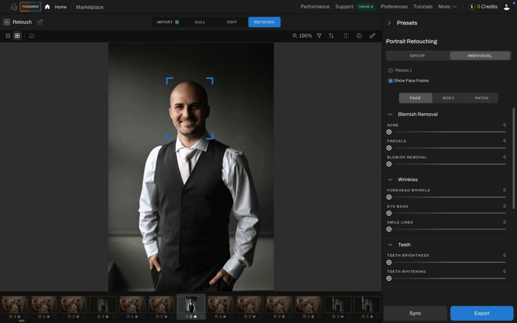This screenshot has height=323, width=517.
Task: Click the filmstrip horizontal scrollbar handle
Action: click(x=21, y=321)
